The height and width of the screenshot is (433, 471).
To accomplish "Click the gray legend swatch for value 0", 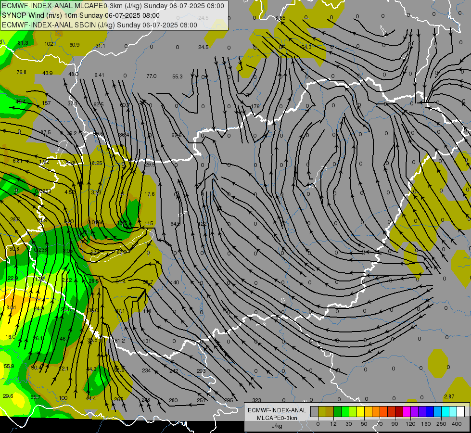I will [x=315, y=412].
